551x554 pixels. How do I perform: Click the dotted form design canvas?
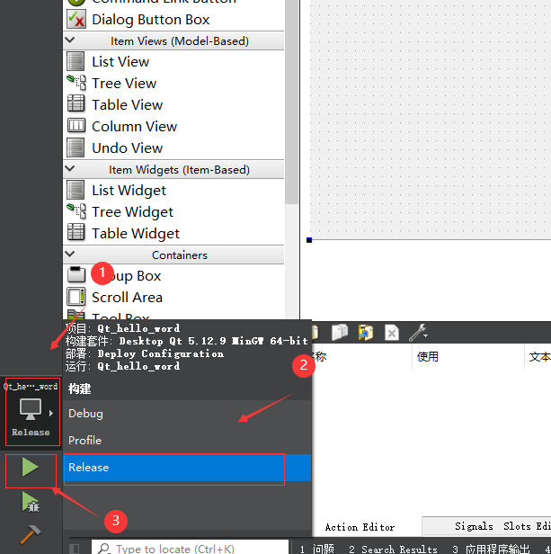pyautogui.click(x=431, y=120)
